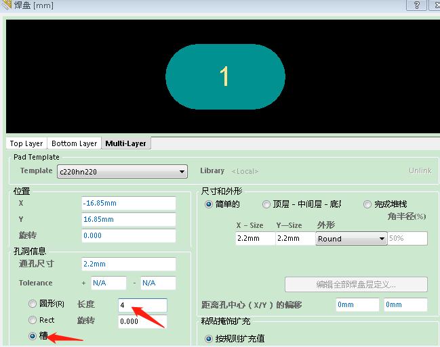Click the minus Tolerance N/A field
440x347 pixels.
(x=158, y=283)
